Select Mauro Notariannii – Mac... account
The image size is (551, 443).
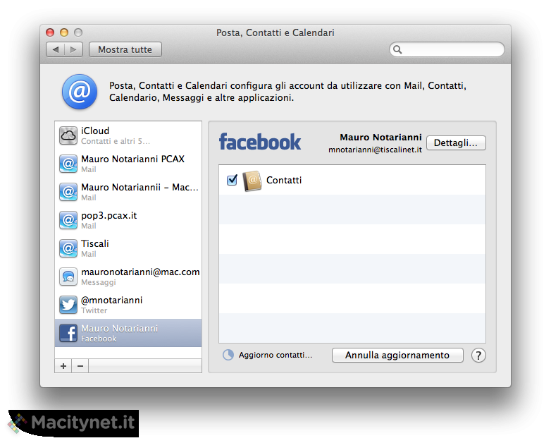[x=128, y=192]
